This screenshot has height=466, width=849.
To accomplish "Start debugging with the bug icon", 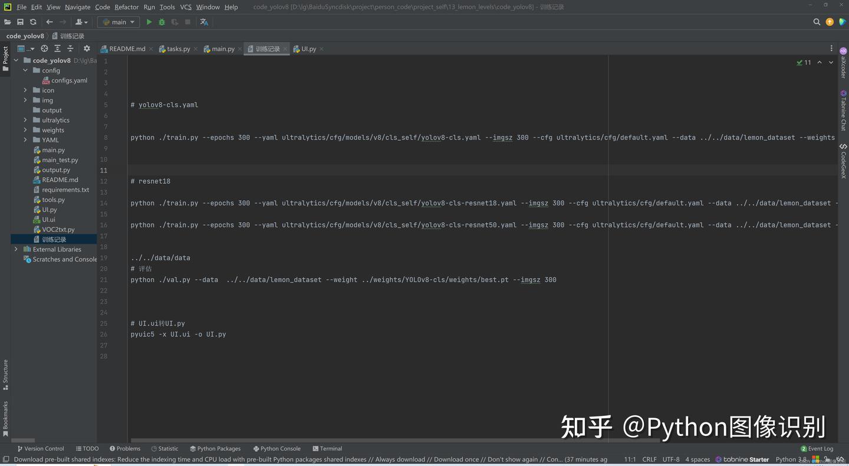I will coord(162,22).
